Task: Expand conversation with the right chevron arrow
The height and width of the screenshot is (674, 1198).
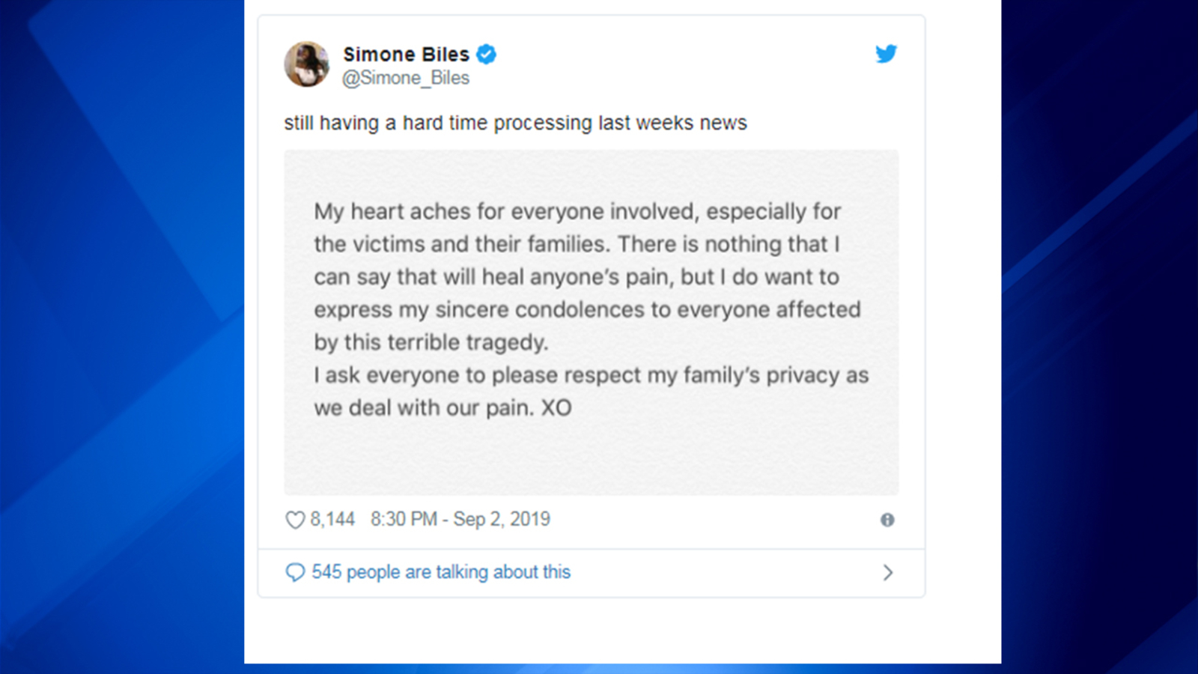Action: [888, 573]
